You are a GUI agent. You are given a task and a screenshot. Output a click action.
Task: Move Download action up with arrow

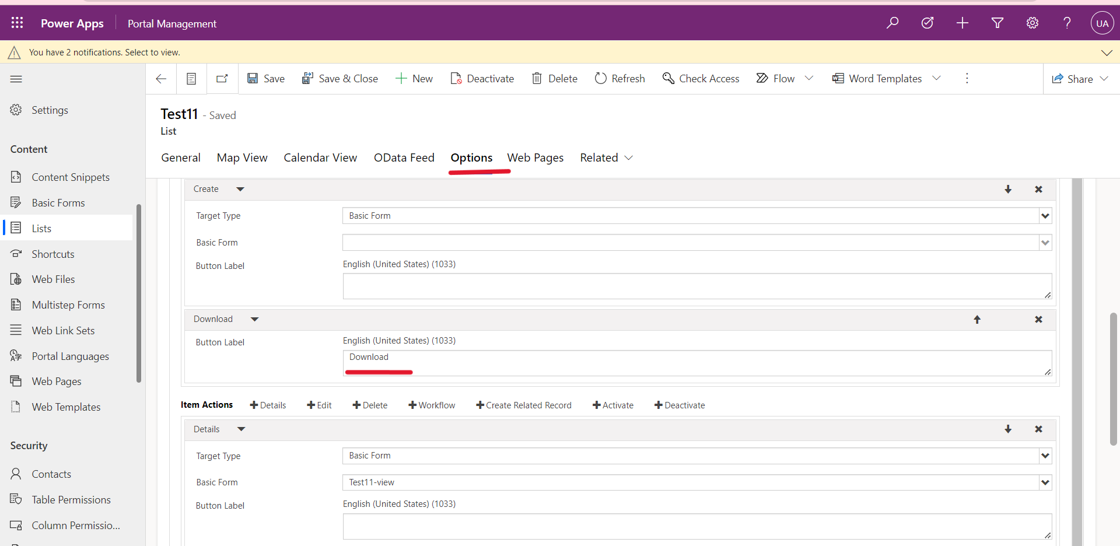click(x=977, y=320)
